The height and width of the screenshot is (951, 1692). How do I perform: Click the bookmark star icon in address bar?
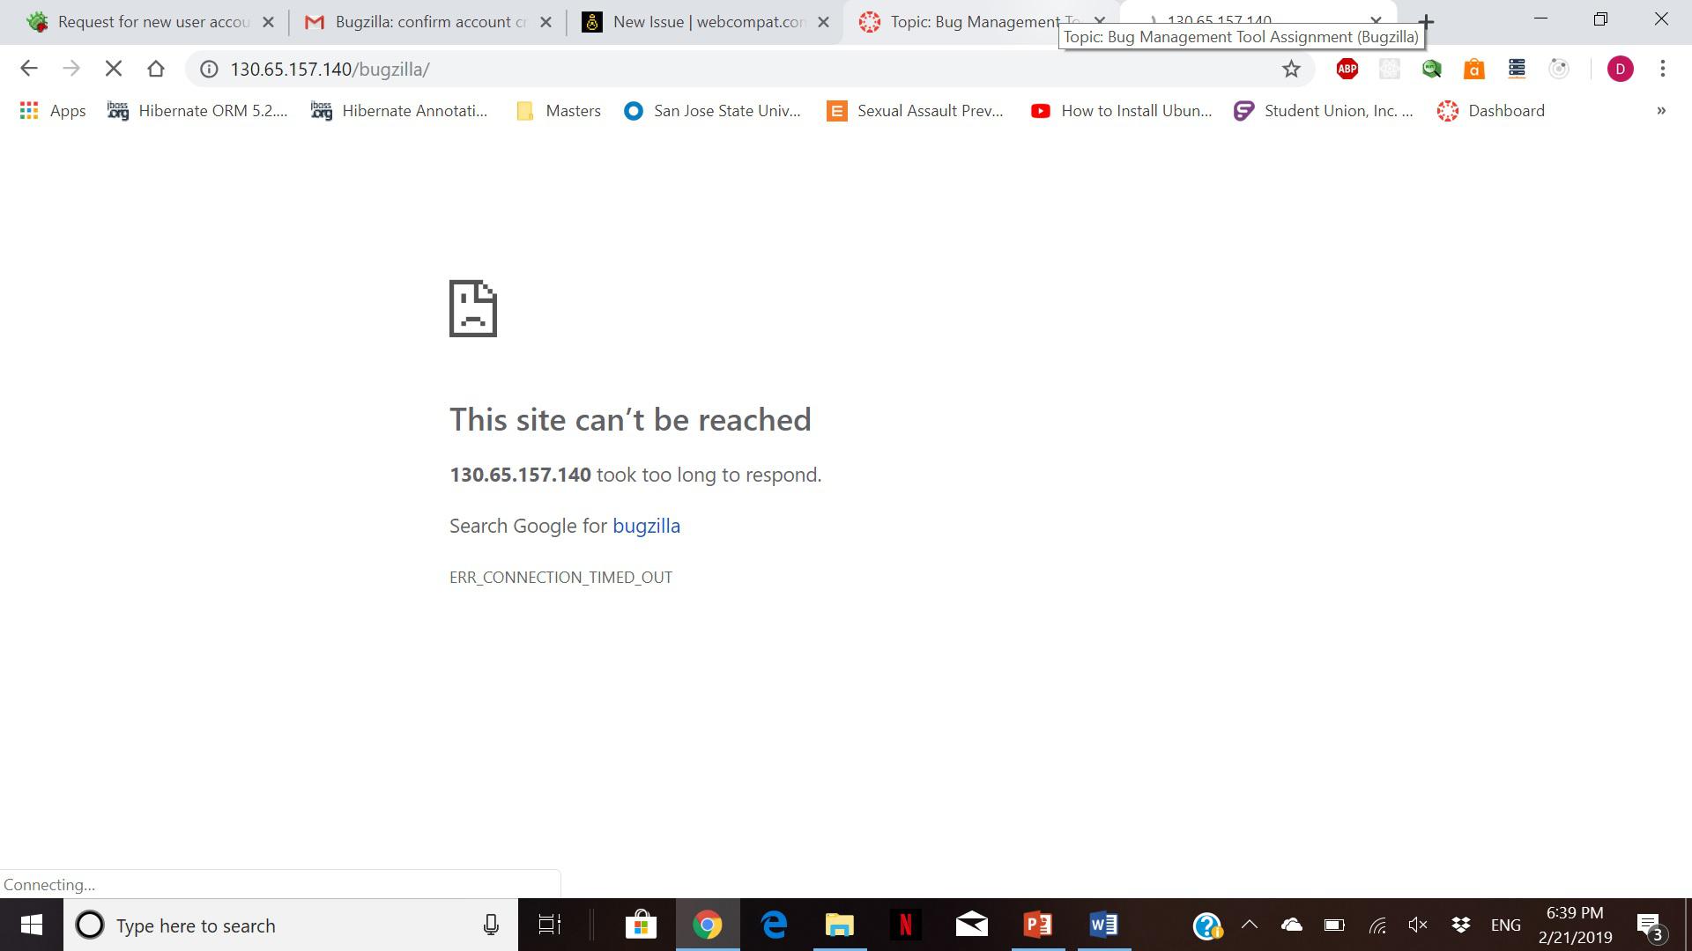point(1292,69)
